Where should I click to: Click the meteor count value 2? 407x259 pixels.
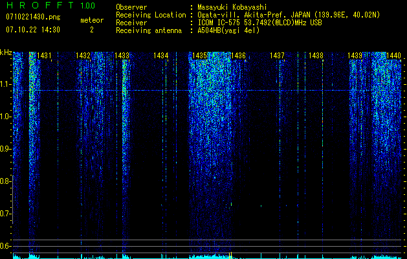point(92,30)
